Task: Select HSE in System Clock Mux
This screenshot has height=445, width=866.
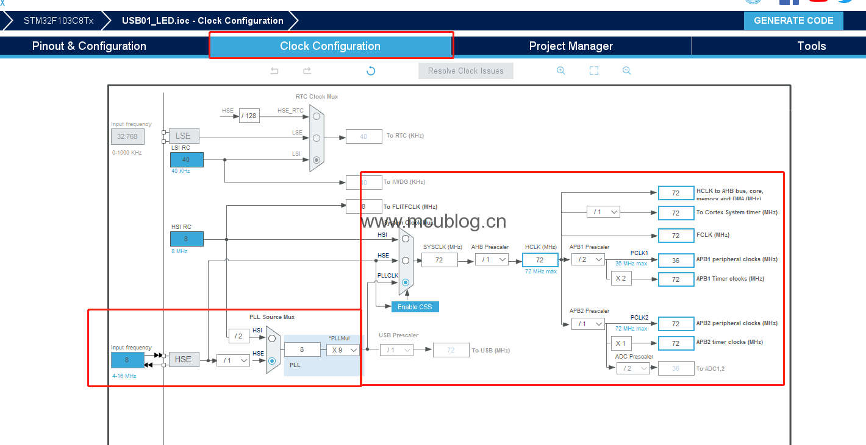Action: (406, 261)
